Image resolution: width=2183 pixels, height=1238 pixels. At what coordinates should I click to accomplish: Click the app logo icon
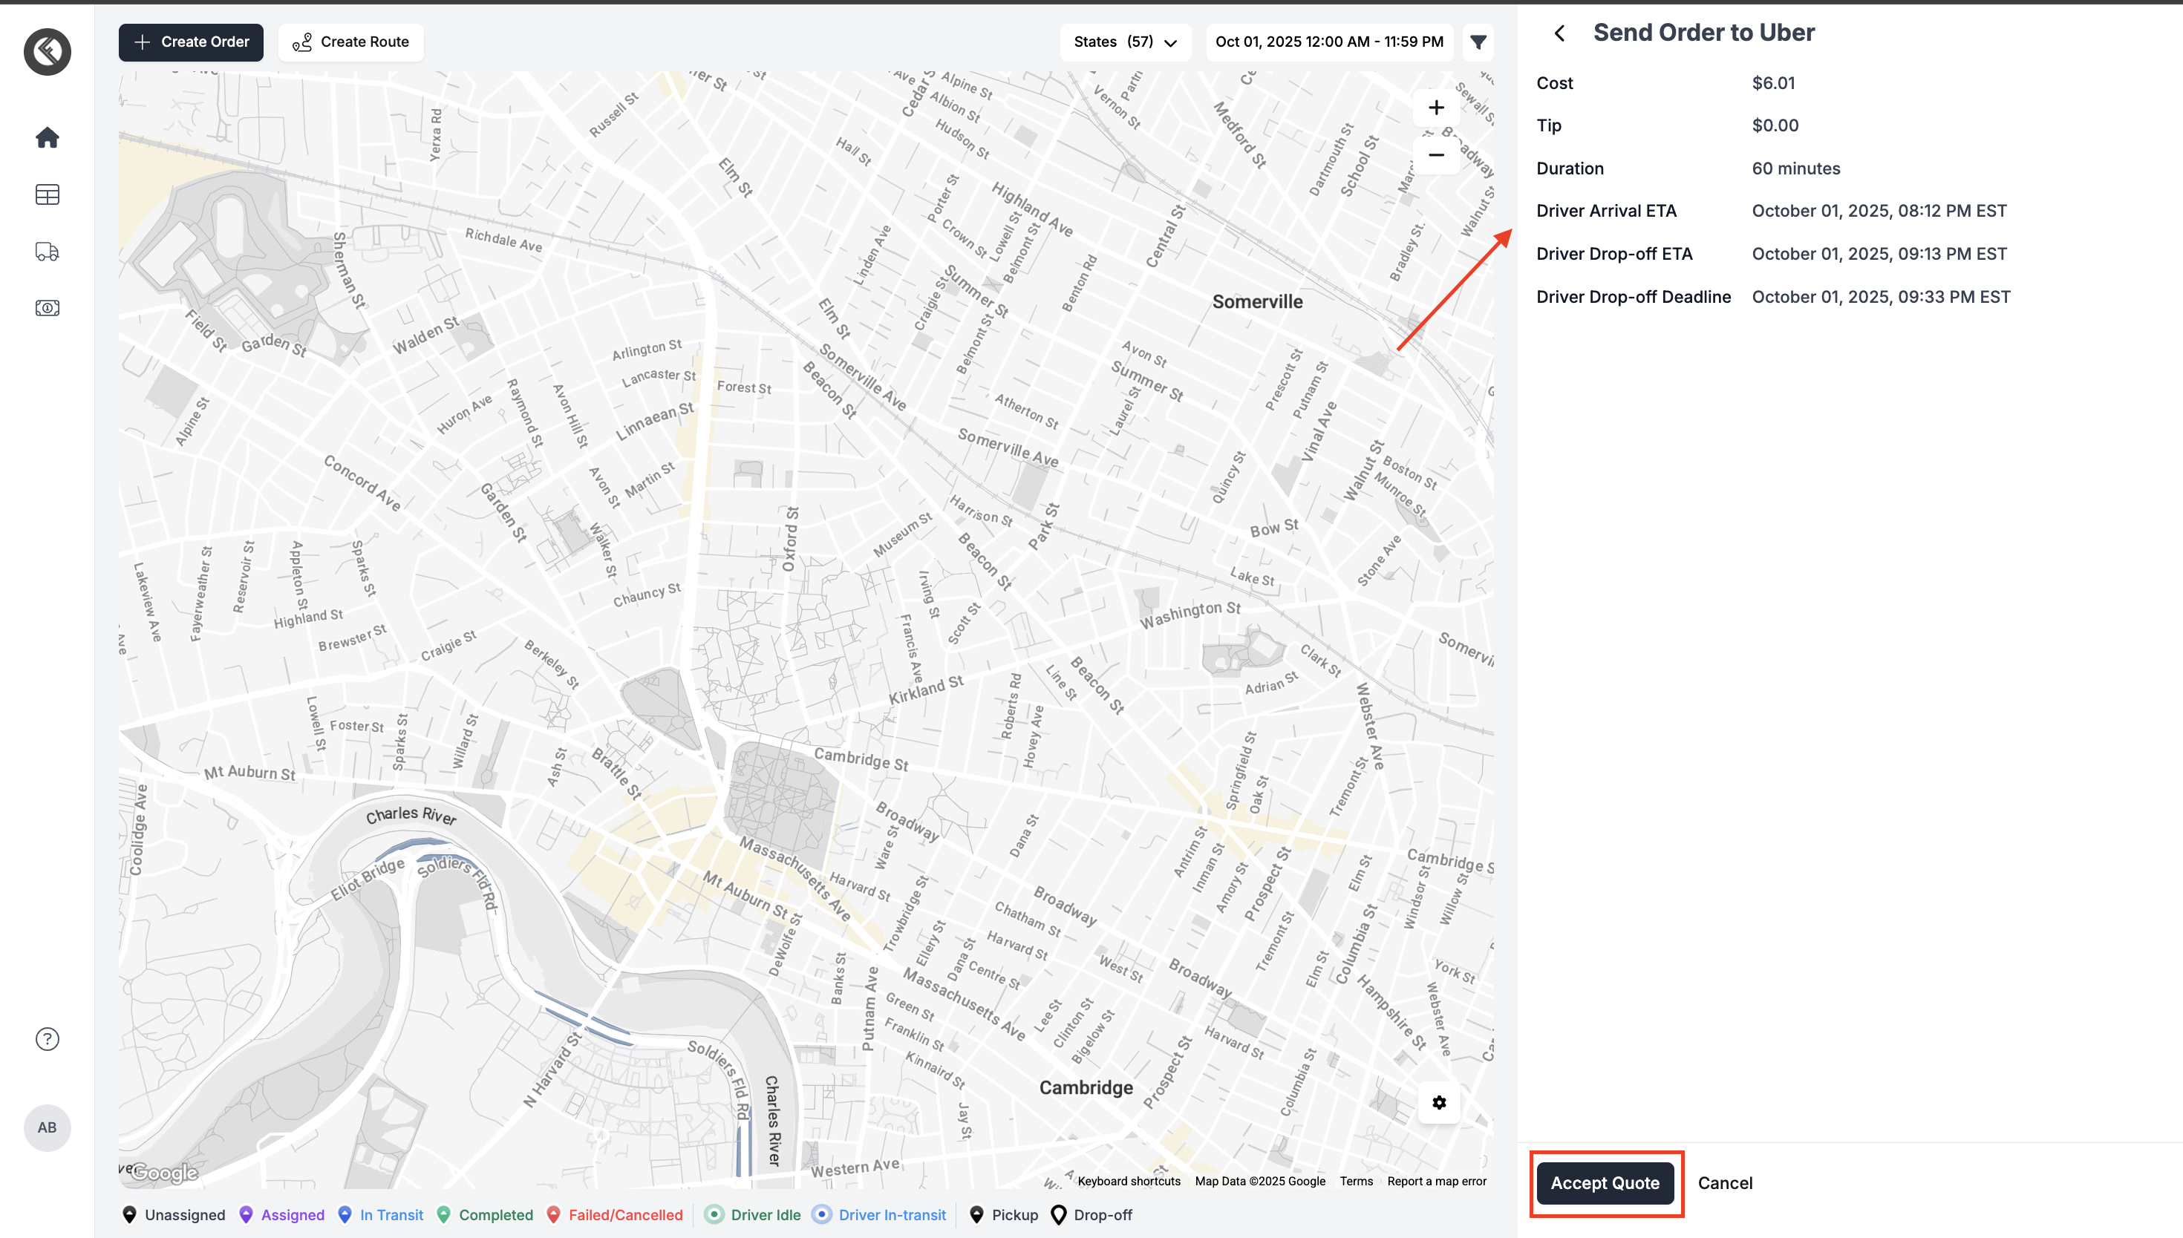pyautogui.click(x=48, y=52)
